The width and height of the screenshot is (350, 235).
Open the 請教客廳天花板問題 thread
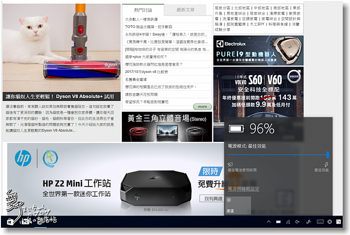tap(141, 94)
